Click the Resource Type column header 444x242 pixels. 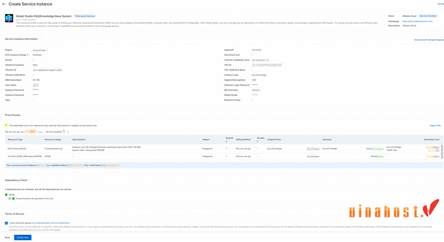15,139
